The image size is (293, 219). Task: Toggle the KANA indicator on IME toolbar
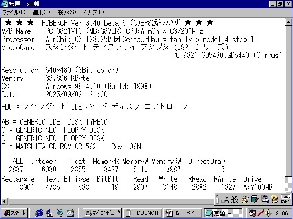285,201
